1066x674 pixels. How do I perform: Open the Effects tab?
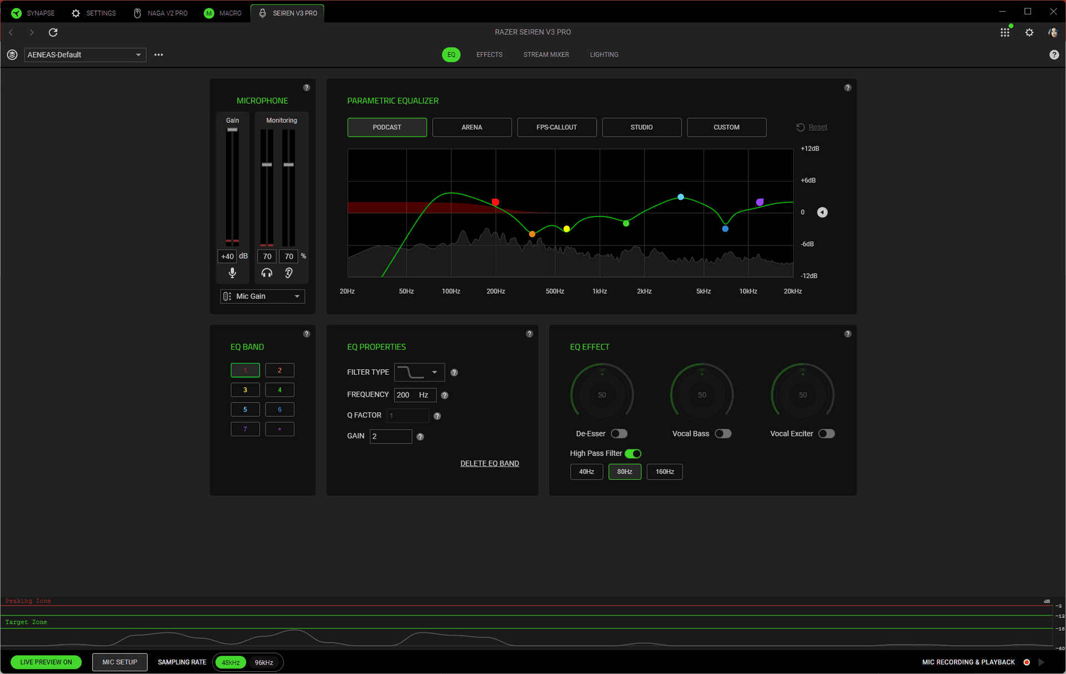point(489,54)
